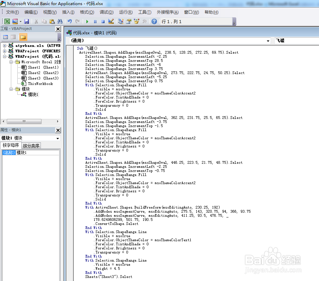This screenshot has width=319, height=281.
Task: Open Visual Basic Help question mark icon
Action: (x=154, y=21)
